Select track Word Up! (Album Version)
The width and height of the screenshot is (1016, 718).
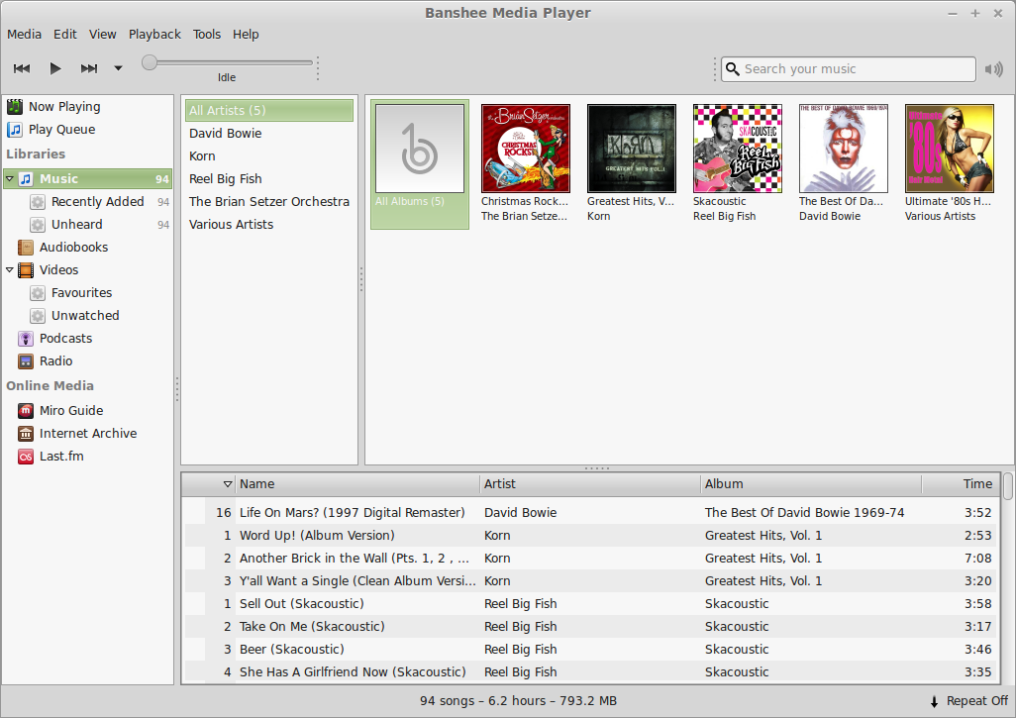(590, 535)
